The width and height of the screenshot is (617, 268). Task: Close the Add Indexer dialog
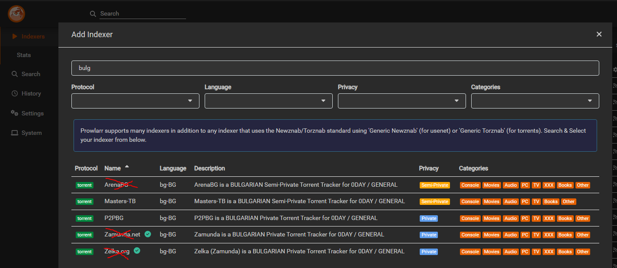click(x=599, y=34)
